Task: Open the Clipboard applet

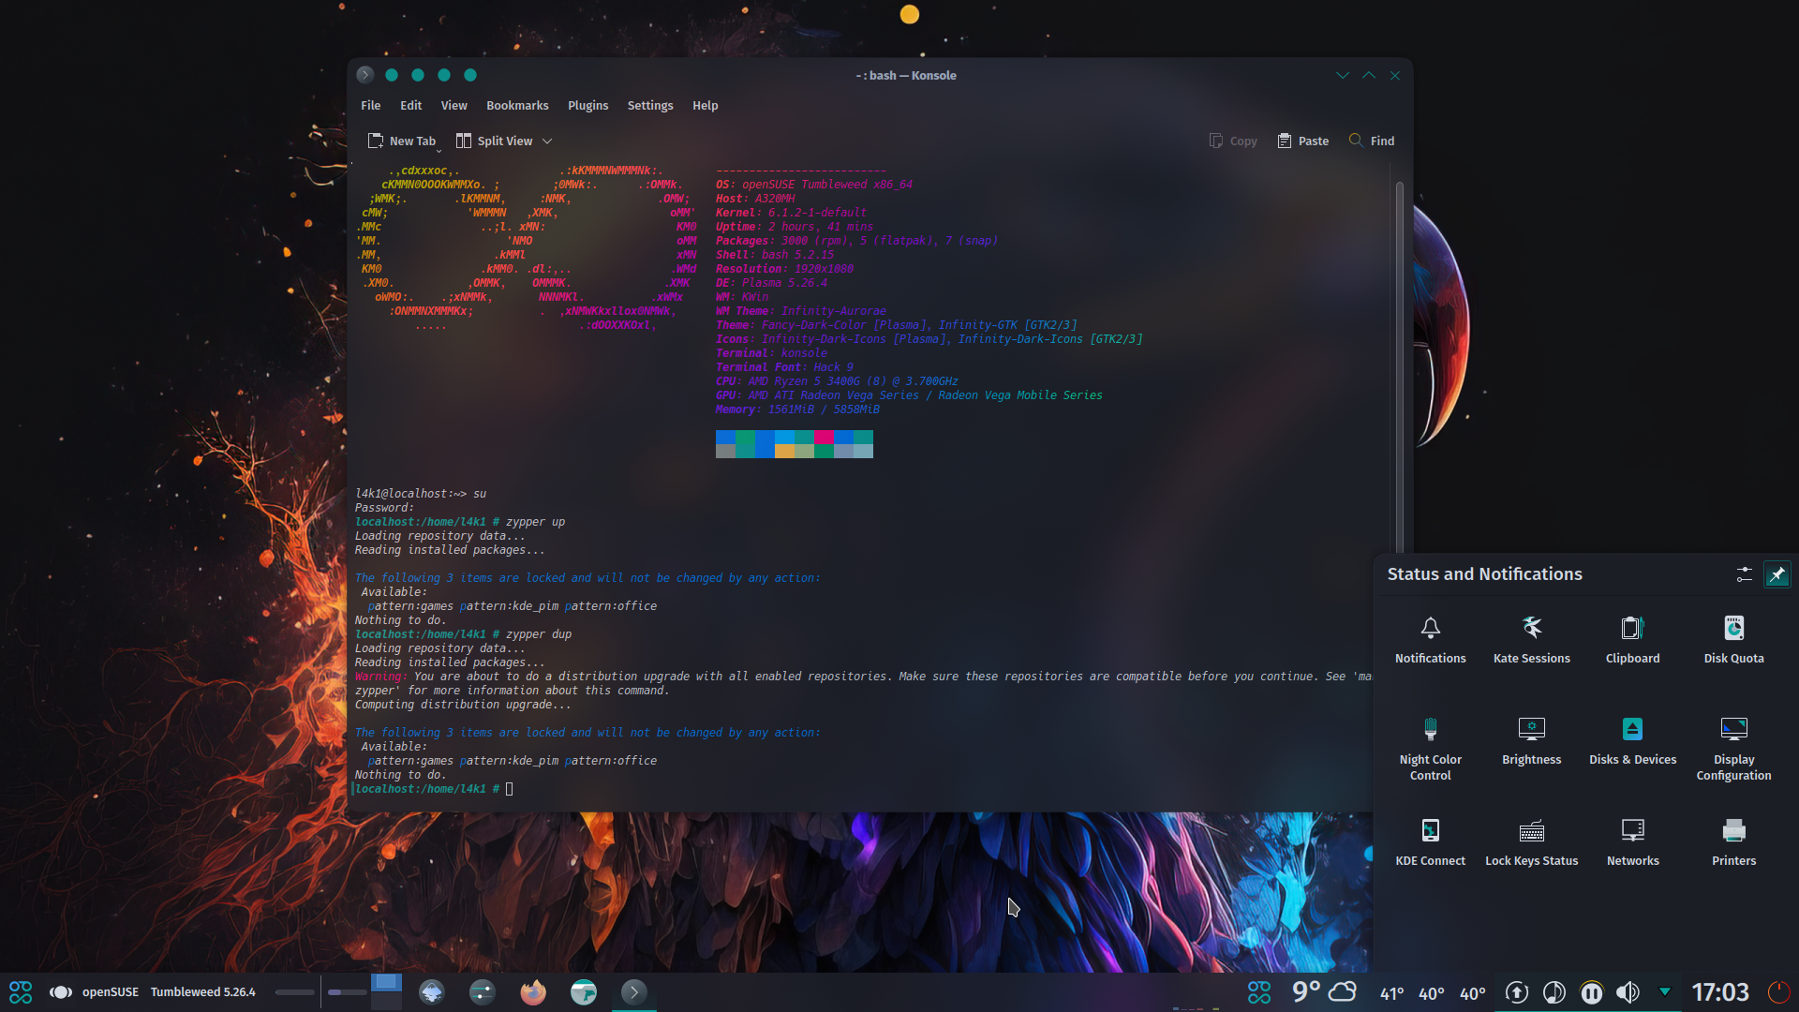Action: click(x=1632, y=640)
